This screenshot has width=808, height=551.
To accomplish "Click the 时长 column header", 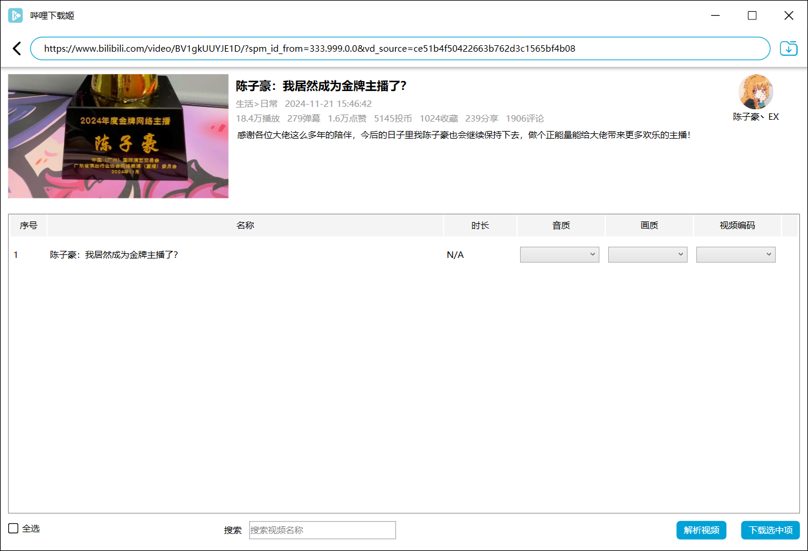I will [480, 225].
